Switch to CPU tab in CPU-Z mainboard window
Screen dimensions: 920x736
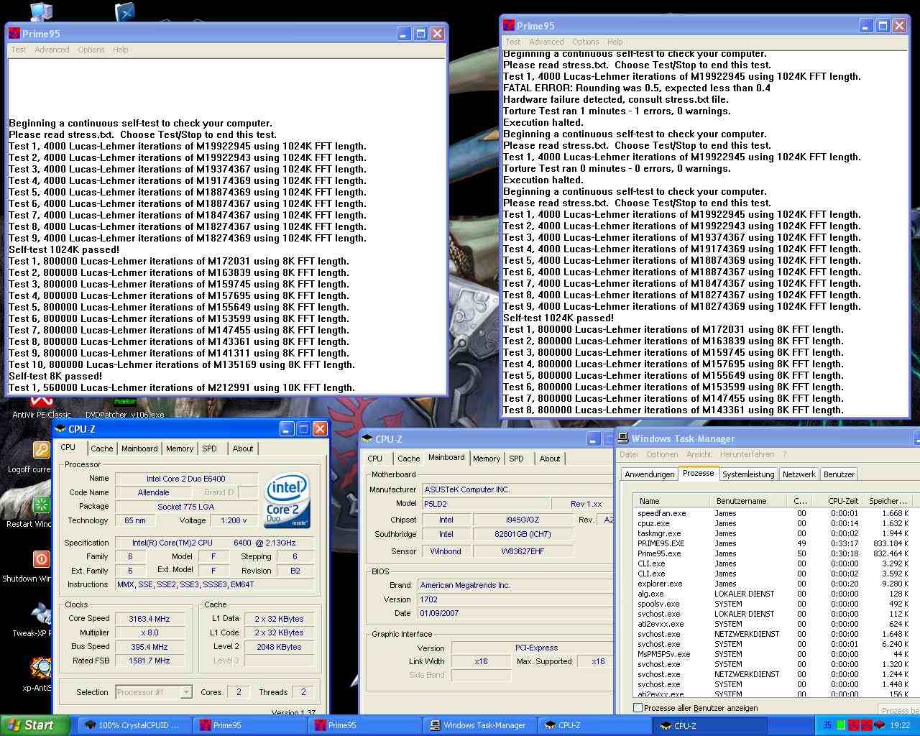375,459
